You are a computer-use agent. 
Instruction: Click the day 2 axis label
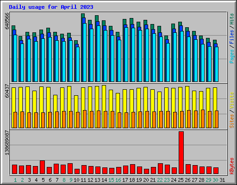[22, 180]
